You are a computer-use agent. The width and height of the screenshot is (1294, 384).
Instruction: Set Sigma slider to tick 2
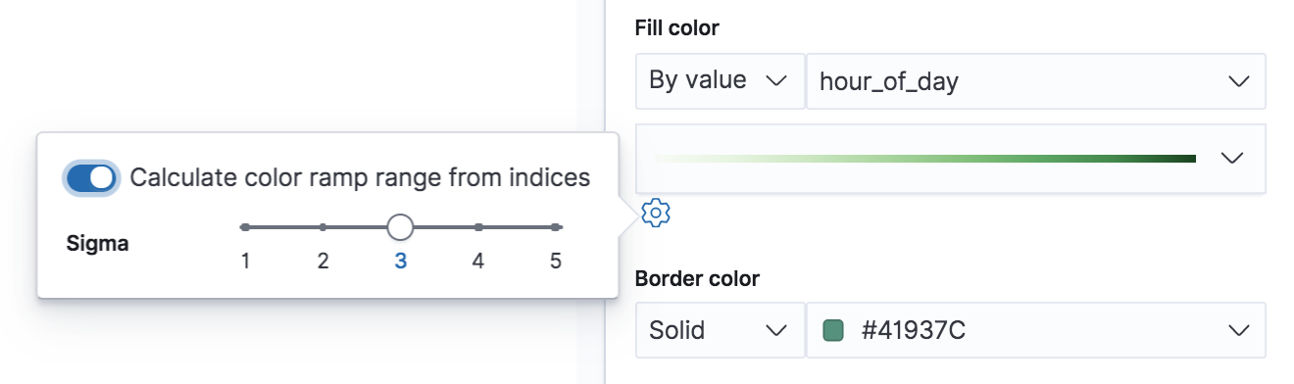click(323, 227)
